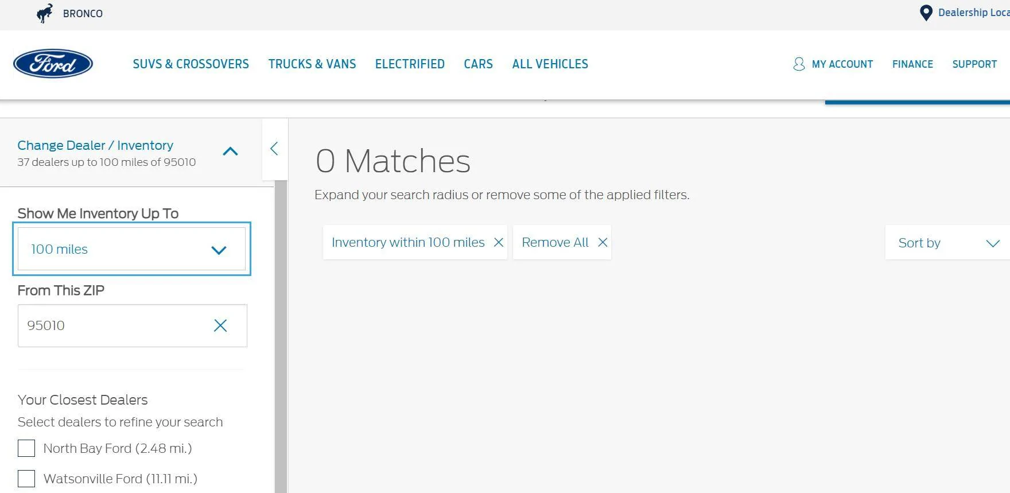Check the Watsonville Ford dealer checkbox
1010x493 pixels.
(26, 479)
